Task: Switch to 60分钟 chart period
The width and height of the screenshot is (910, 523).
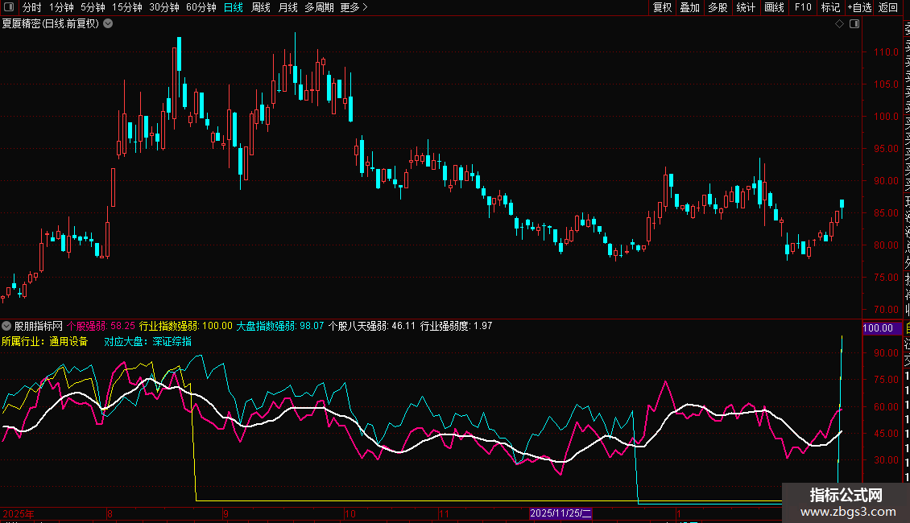Action: pos(201,8)
